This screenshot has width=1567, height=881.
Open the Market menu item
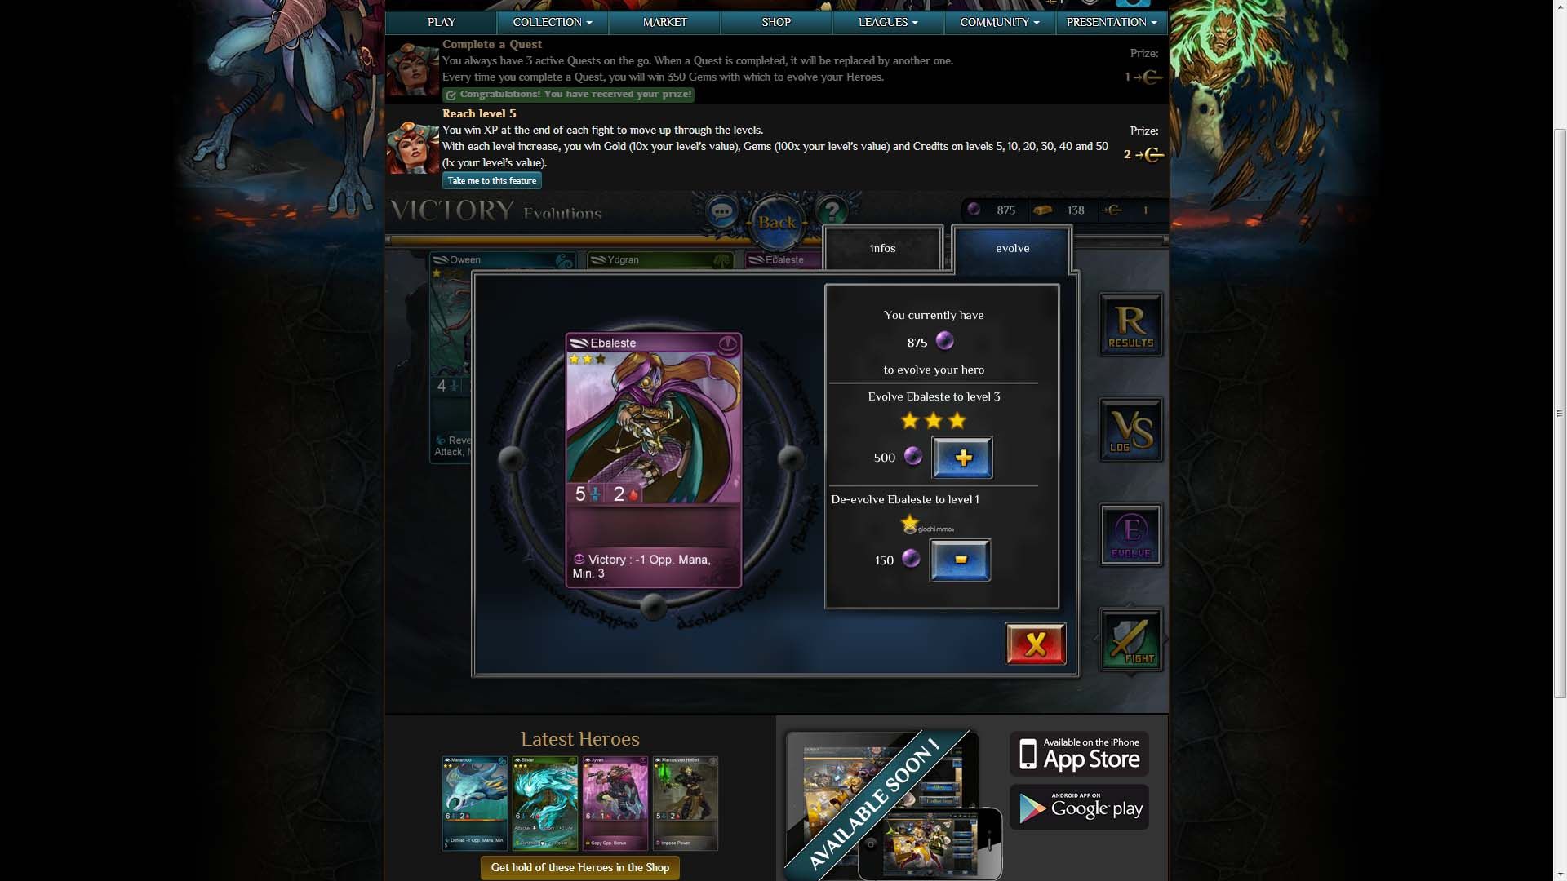[x=664, y=22]
